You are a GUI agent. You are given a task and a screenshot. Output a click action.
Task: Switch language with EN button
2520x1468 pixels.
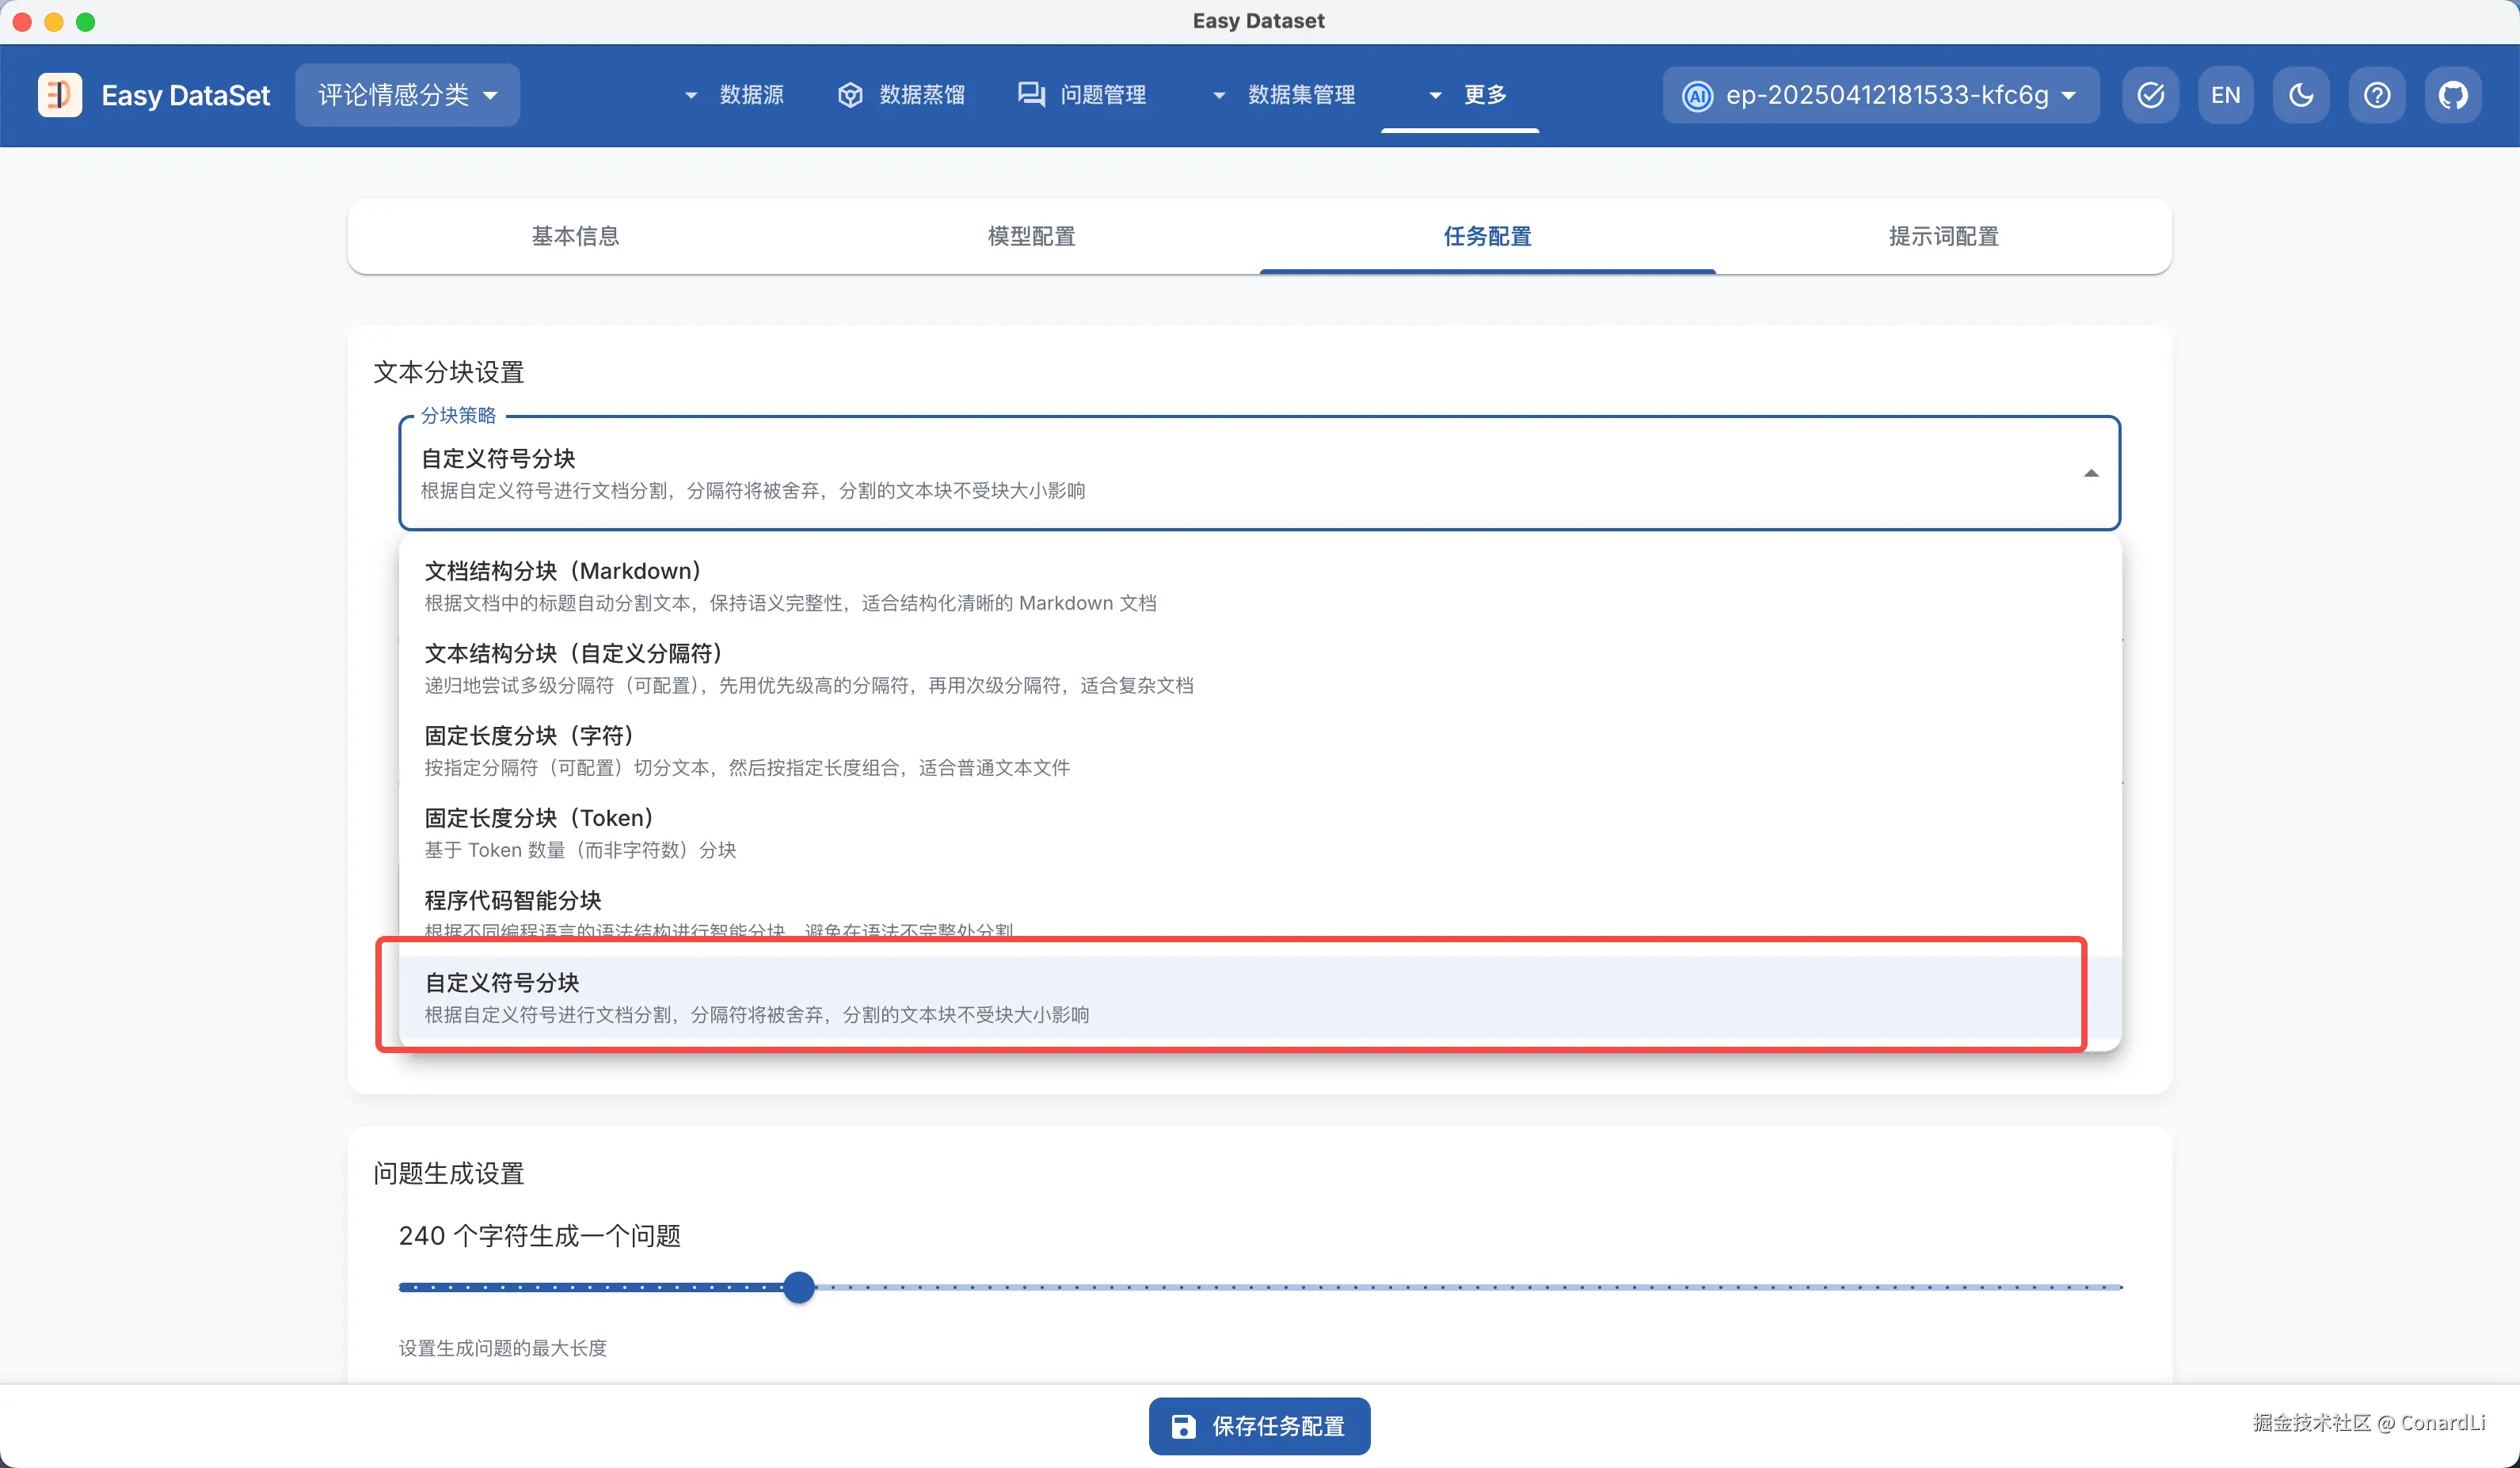2225,95
